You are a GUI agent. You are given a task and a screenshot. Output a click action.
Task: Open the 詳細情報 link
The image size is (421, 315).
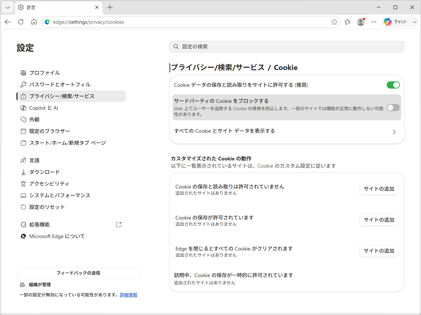128,295
